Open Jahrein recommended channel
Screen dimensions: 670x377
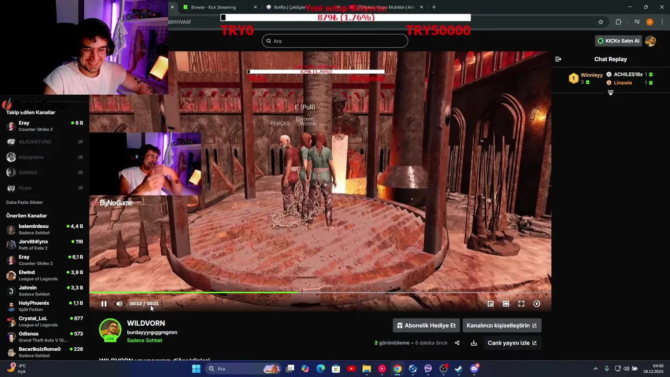tap(44, 291)
